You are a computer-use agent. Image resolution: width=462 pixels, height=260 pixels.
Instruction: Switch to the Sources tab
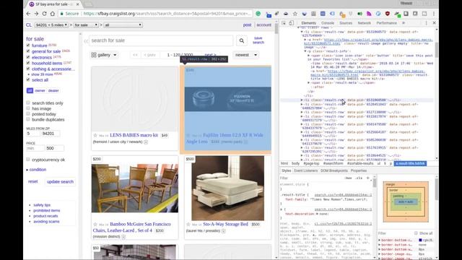coord(346,23)
